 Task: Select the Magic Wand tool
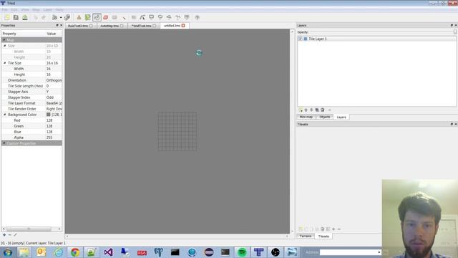click(124, 17)
